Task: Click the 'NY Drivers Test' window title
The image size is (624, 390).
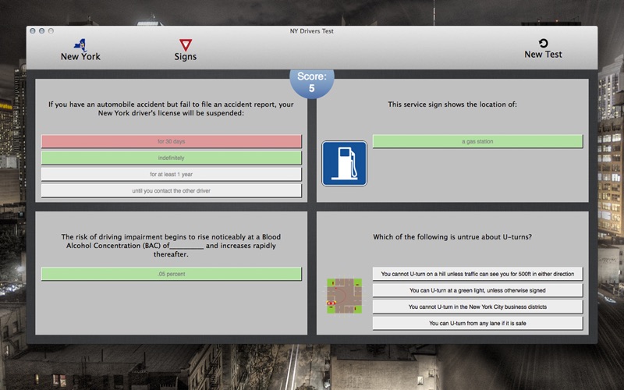Action: [x=311, y=31]
